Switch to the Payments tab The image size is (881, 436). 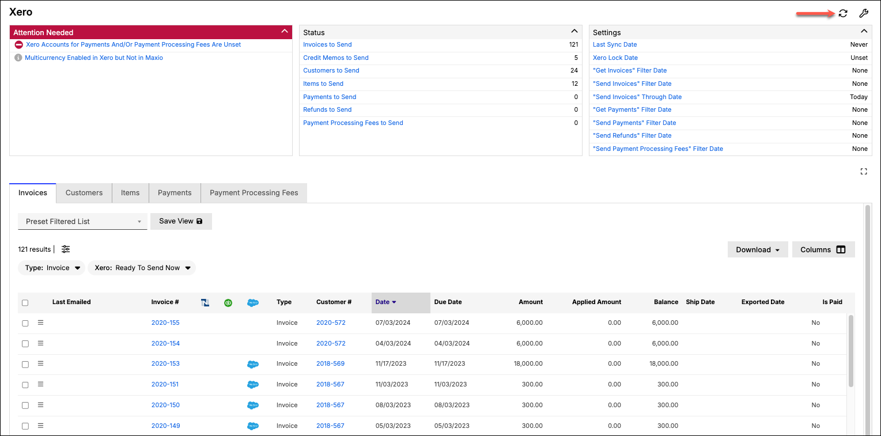[175, 193]
